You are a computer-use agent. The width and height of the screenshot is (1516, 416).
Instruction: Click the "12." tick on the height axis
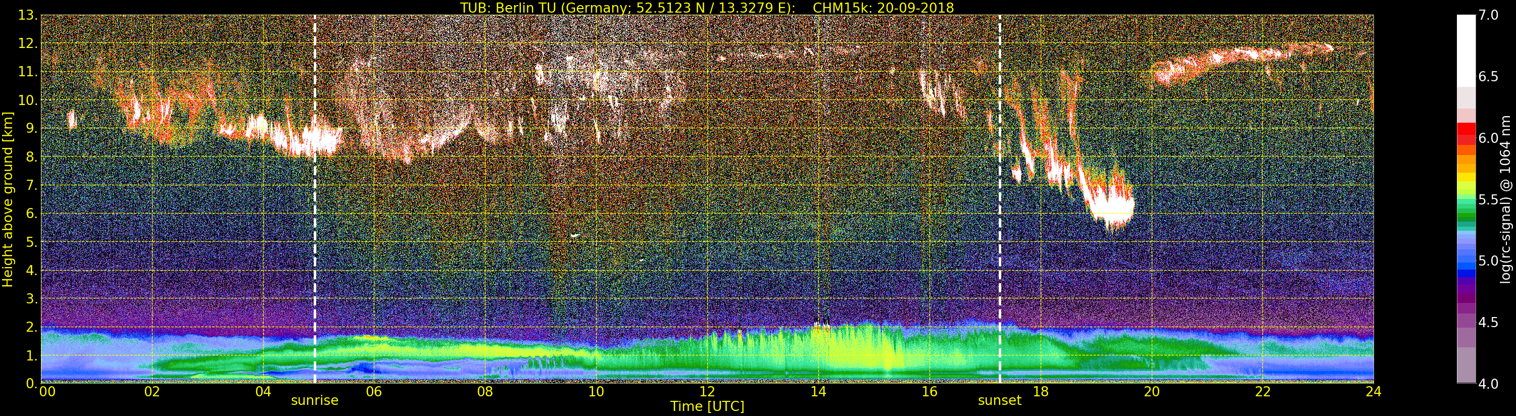click(x=27, y=43)
